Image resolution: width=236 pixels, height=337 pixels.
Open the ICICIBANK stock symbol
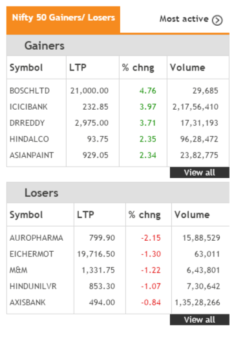(28, 107)
